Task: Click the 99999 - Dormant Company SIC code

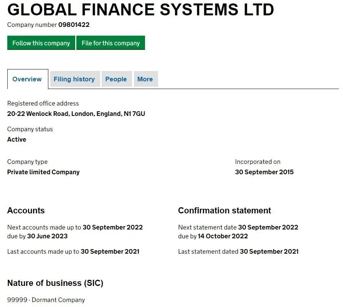Action: [x=46, y=300]
